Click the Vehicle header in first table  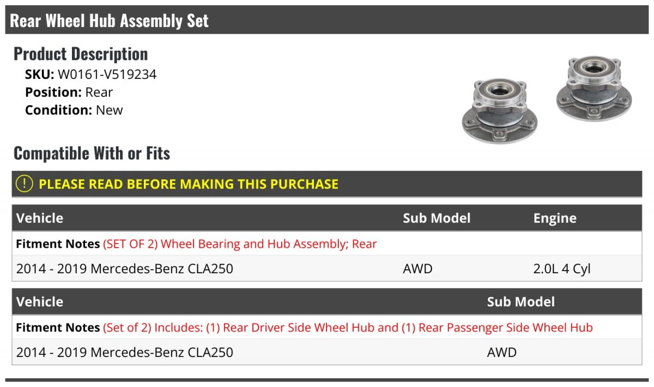[x=40, y=218]
